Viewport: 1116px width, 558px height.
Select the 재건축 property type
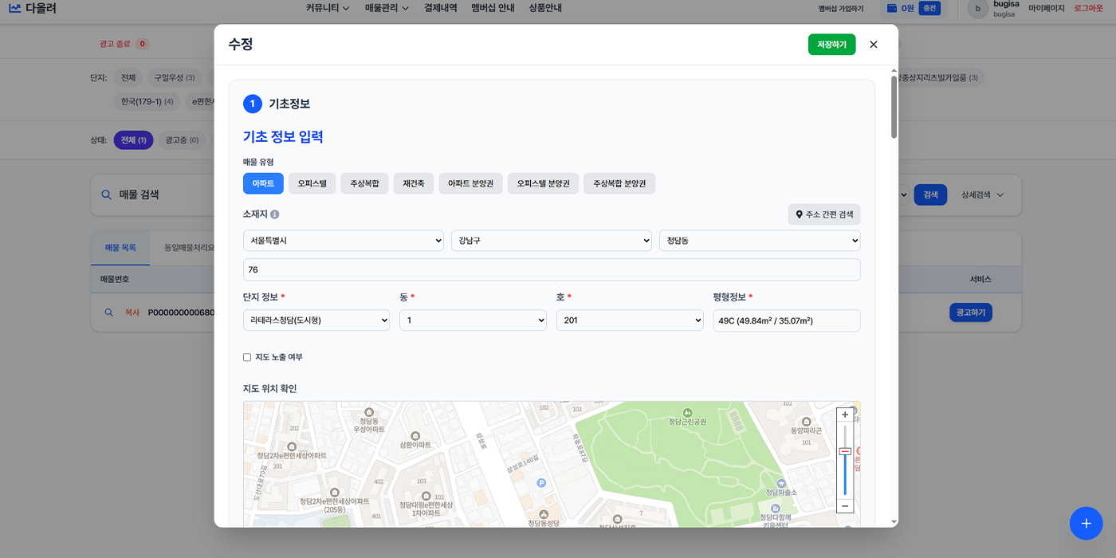click(x=413, y=183)
